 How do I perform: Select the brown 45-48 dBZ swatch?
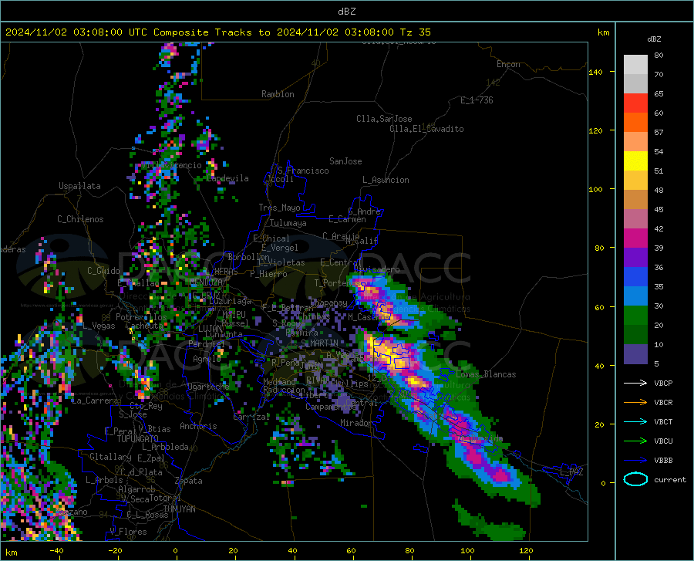click(635, 200)
